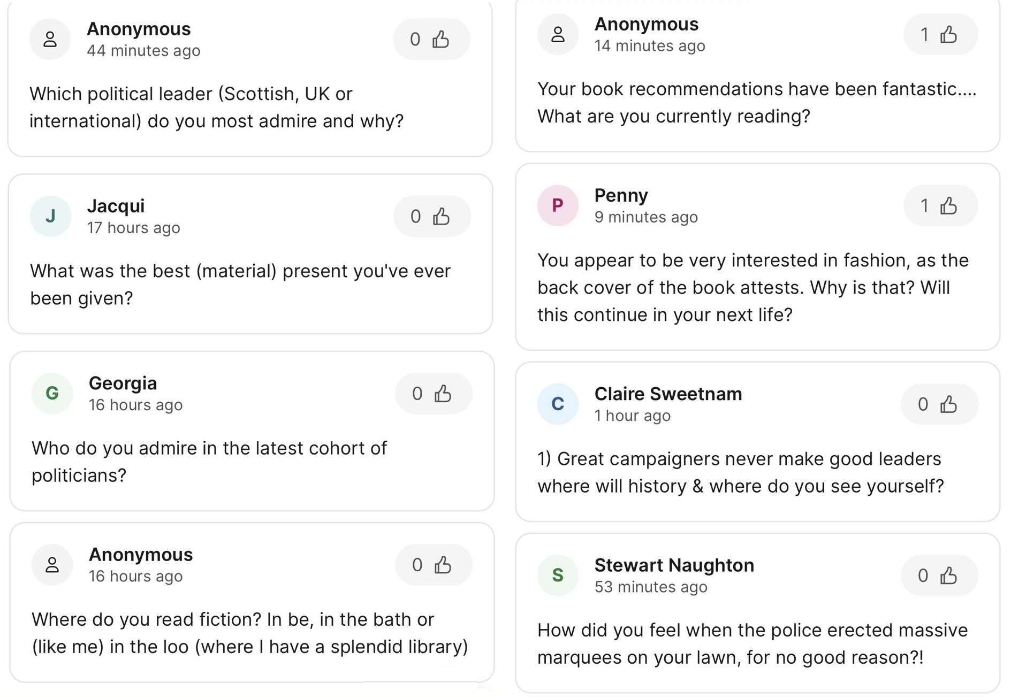Screen dimensions: 1011x698
Task: Click Claire Sweetnam's C avatar
Action: tap(558, 404)
